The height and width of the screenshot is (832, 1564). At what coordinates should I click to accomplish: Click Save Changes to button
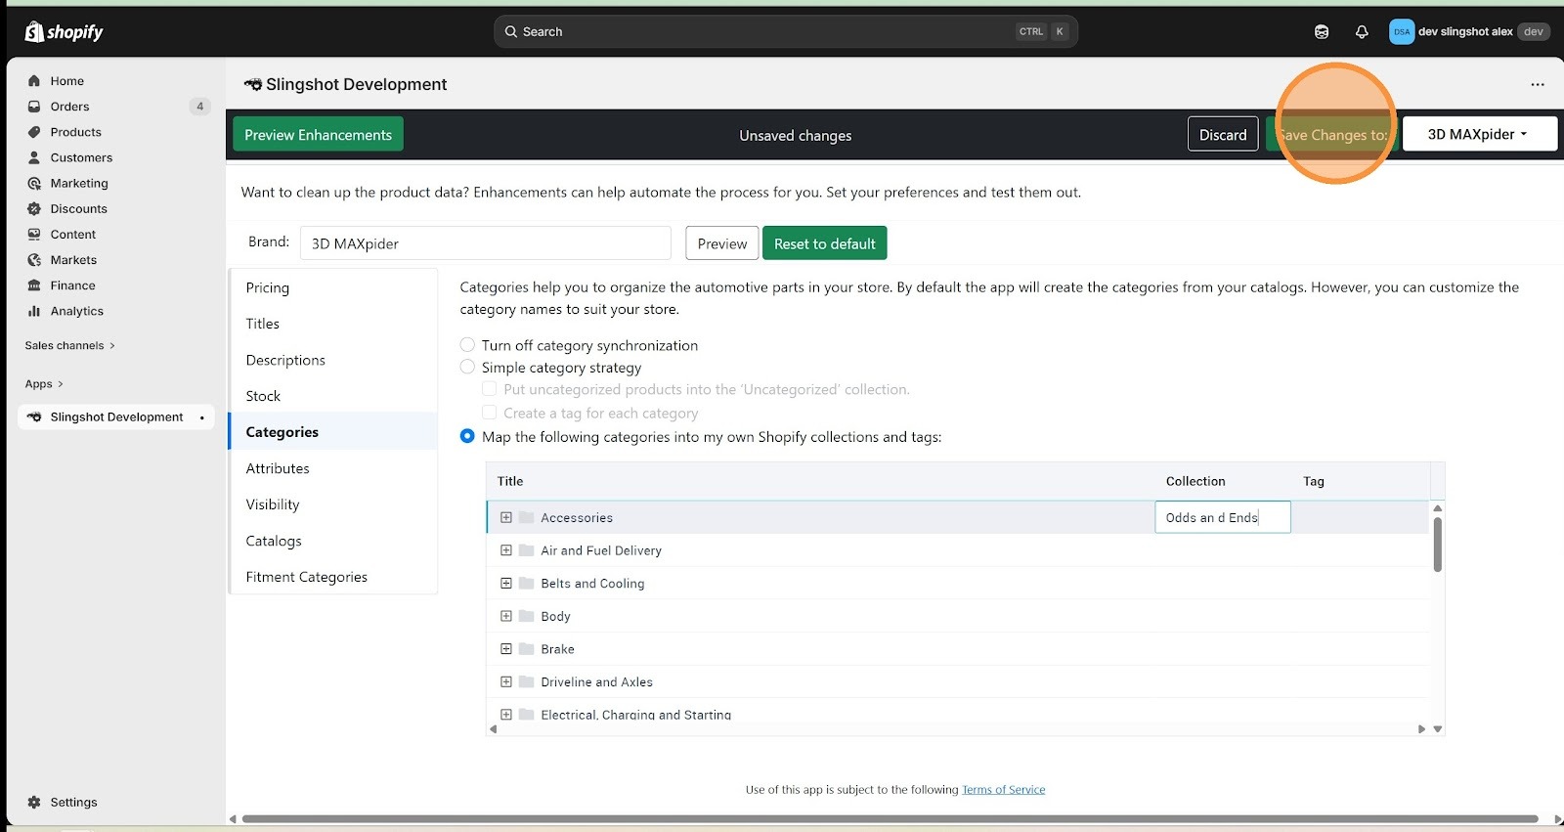click(1332, 135)
